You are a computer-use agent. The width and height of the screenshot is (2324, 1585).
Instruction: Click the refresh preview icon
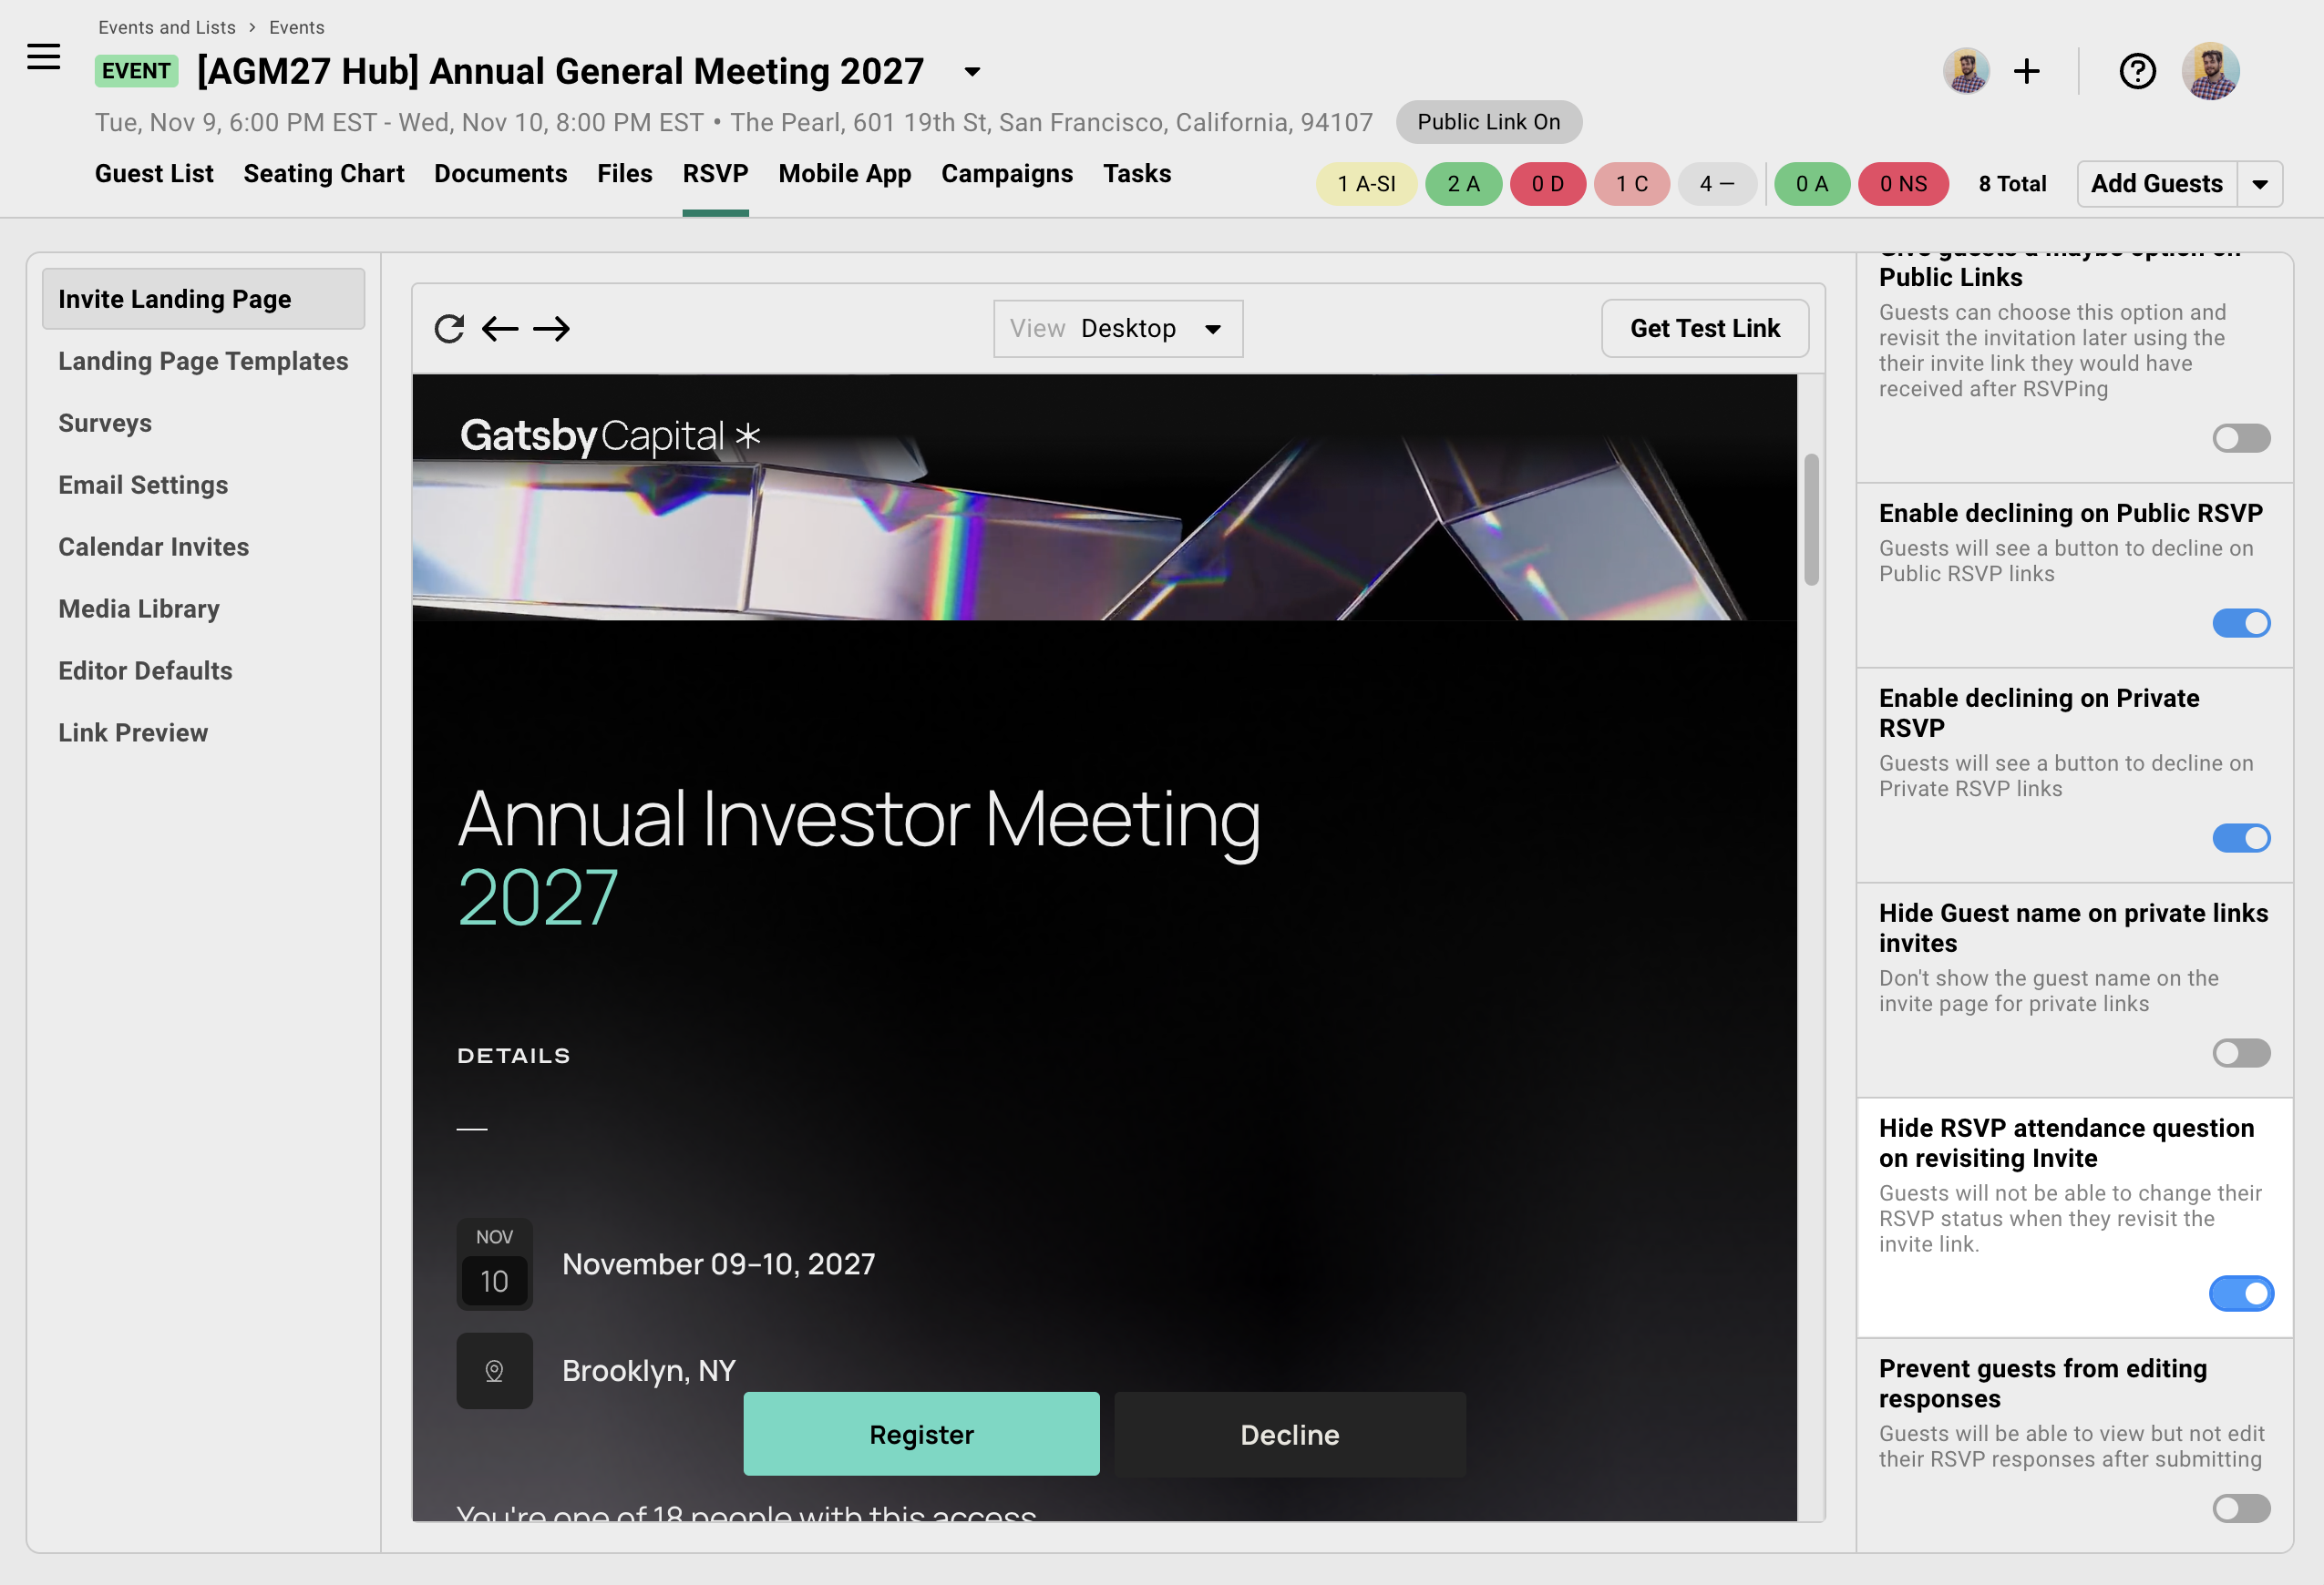pyautogui.click(x=449, y=329)
